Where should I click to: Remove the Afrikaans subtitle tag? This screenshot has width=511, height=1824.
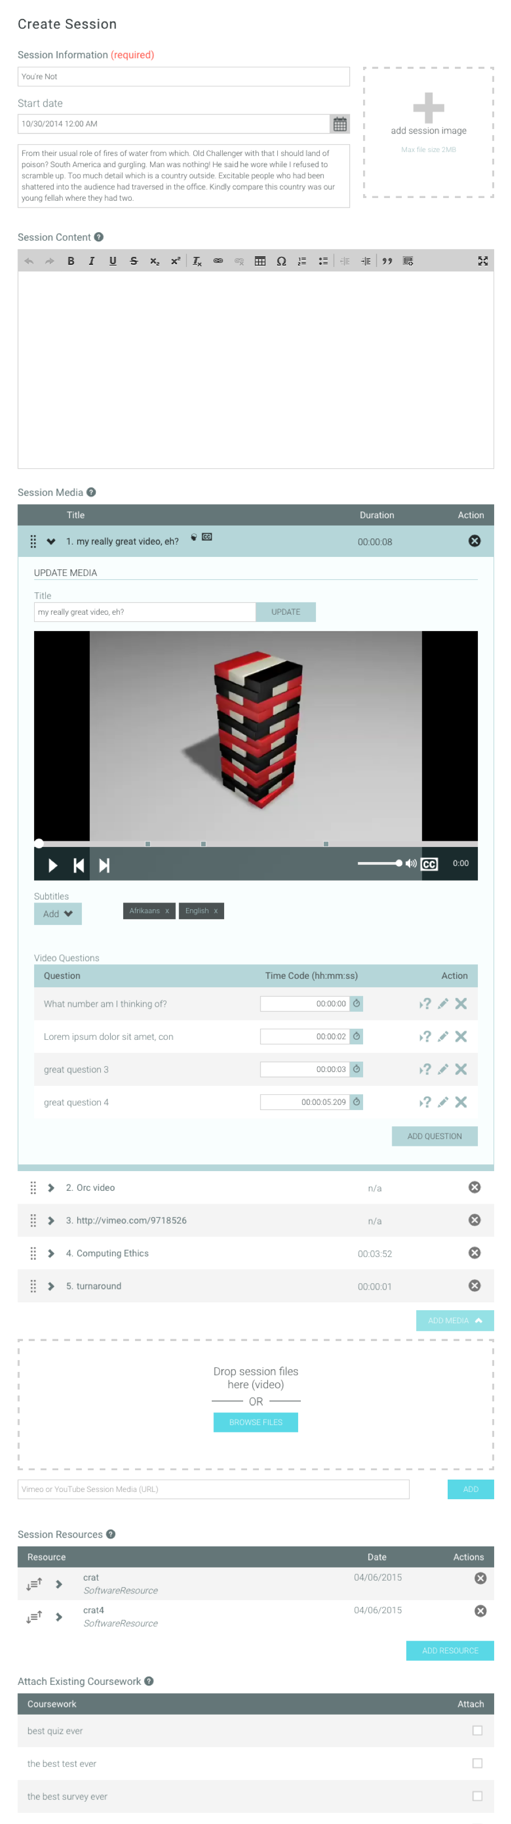[167, 910]
